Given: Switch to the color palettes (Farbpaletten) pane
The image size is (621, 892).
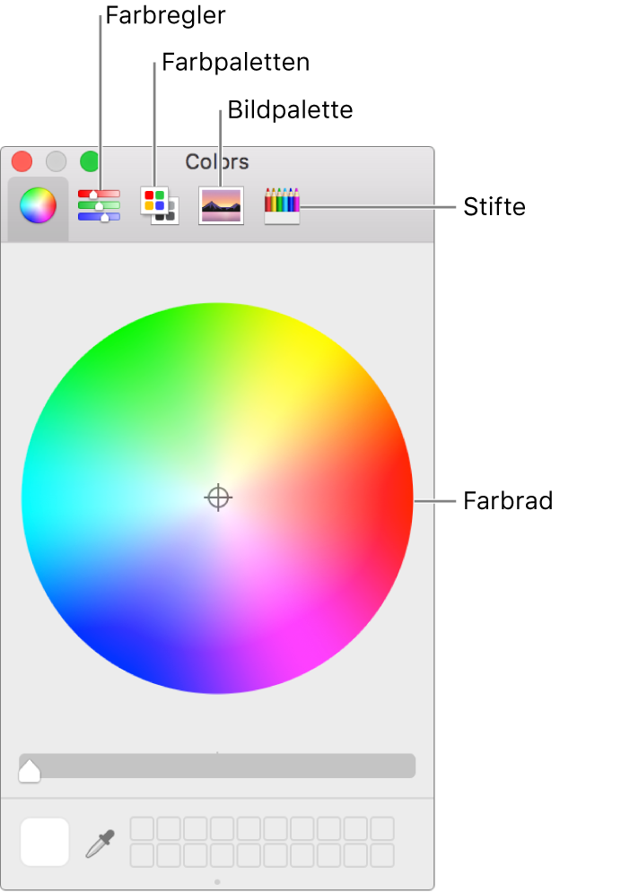Looking at the screenshot, I should [160, 205].
